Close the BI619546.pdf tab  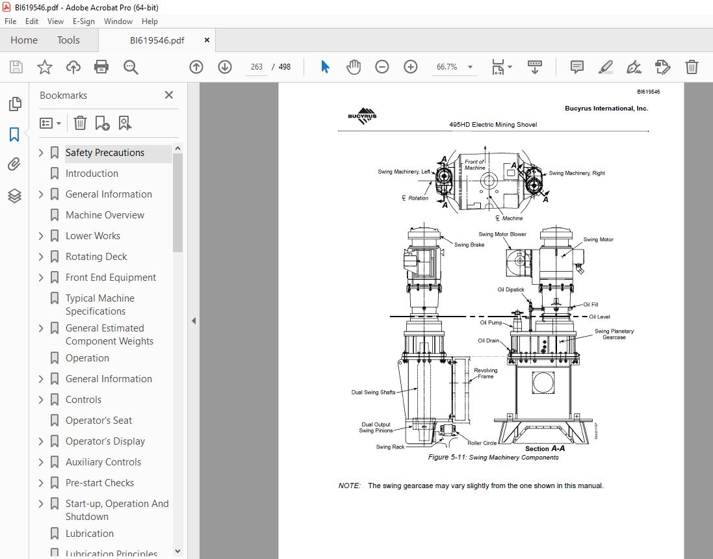point(207,40)
